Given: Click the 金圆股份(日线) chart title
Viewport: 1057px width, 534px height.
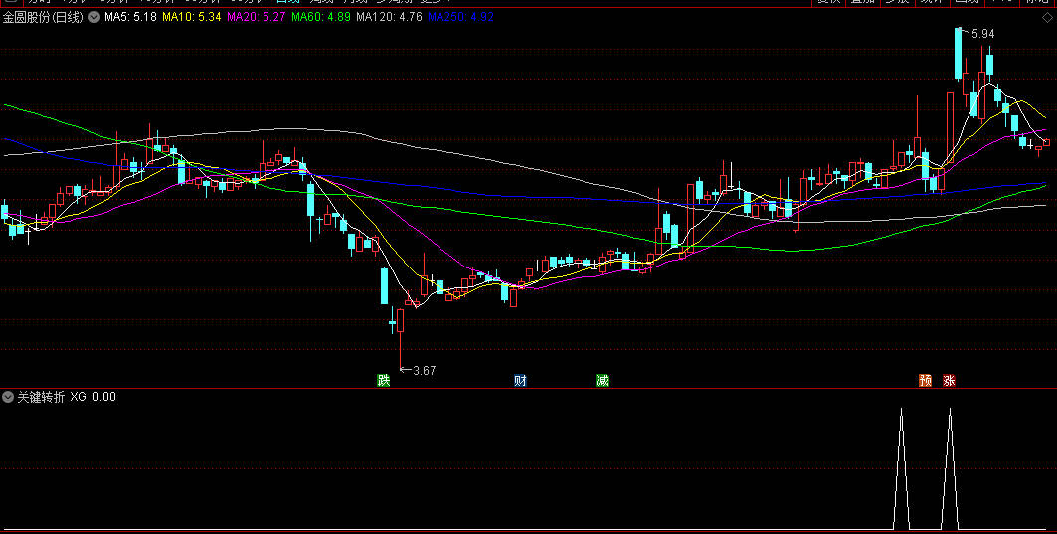Looking at the screenshot, I should pyautogui.click(x=43, y=18).
